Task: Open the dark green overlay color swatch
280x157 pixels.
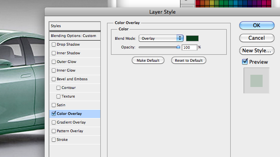Action: [x=192, y=38]
